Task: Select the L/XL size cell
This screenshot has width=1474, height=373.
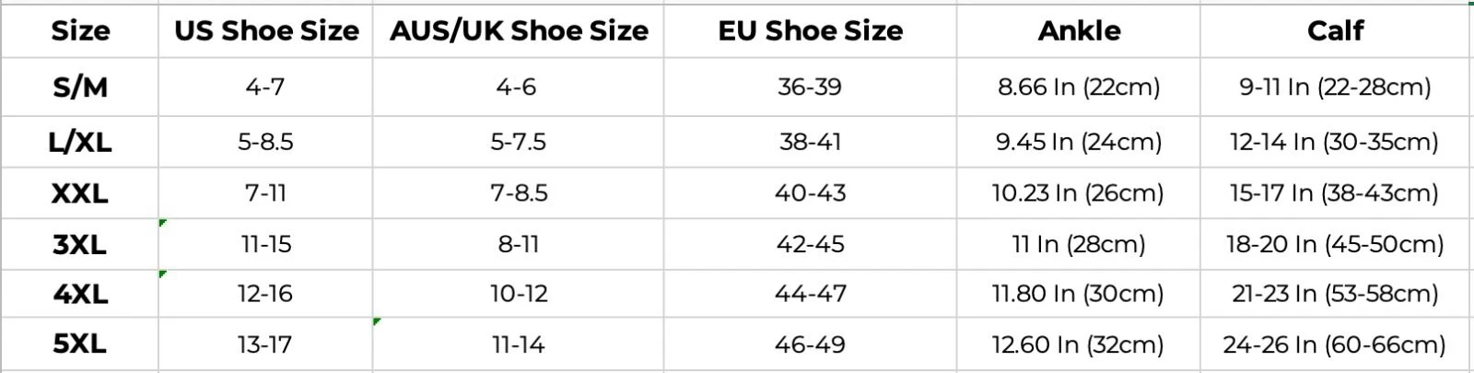Action: pyautogui.click(x=80, y=142)
